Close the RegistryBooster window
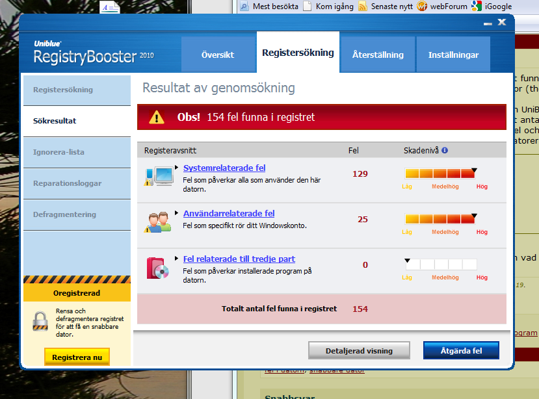 (x=502, y=22)
